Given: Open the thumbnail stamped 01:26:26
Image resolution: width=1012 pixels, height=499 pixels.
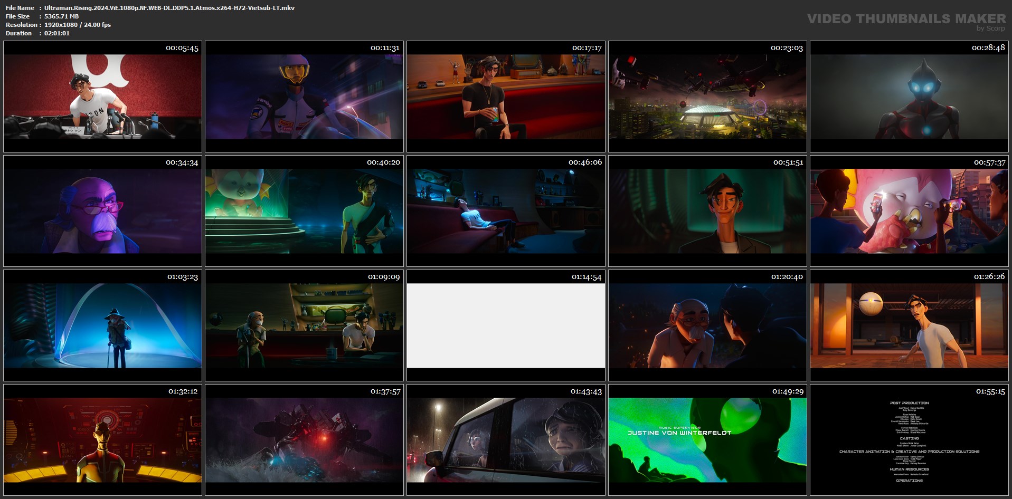Looking at the screenshot, I should click(909, 325).
